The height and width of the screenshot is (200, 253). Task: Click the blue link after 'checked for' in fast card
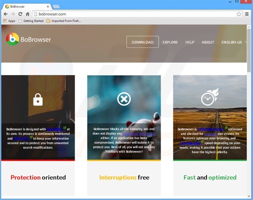point(210,134)
